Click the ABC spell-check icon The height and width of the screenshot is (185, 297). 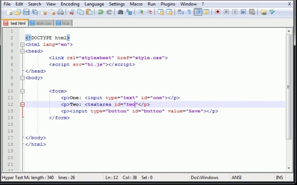(272, 12)
